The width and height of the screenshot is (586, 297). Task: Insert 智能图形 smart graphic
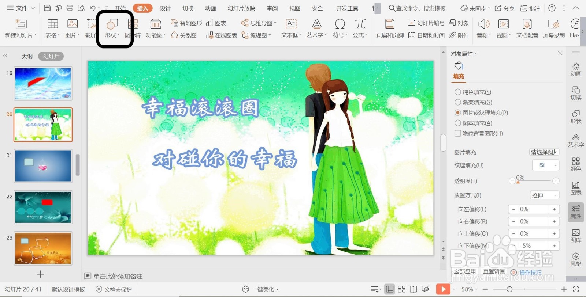click(x=186, y=23)
